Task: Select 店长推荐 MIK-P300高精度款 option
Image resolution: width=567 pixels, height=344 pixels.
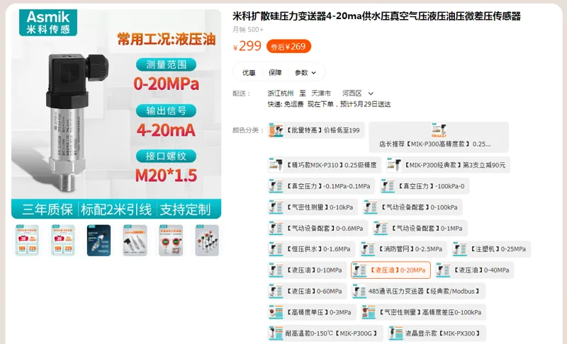Action: (x=439, y=137)
